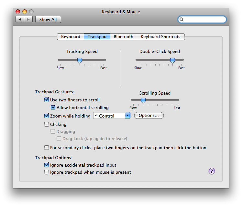Screen dimensions: 242x206
Task: Click the forward navigation arrow
Action: pos(28,19)
